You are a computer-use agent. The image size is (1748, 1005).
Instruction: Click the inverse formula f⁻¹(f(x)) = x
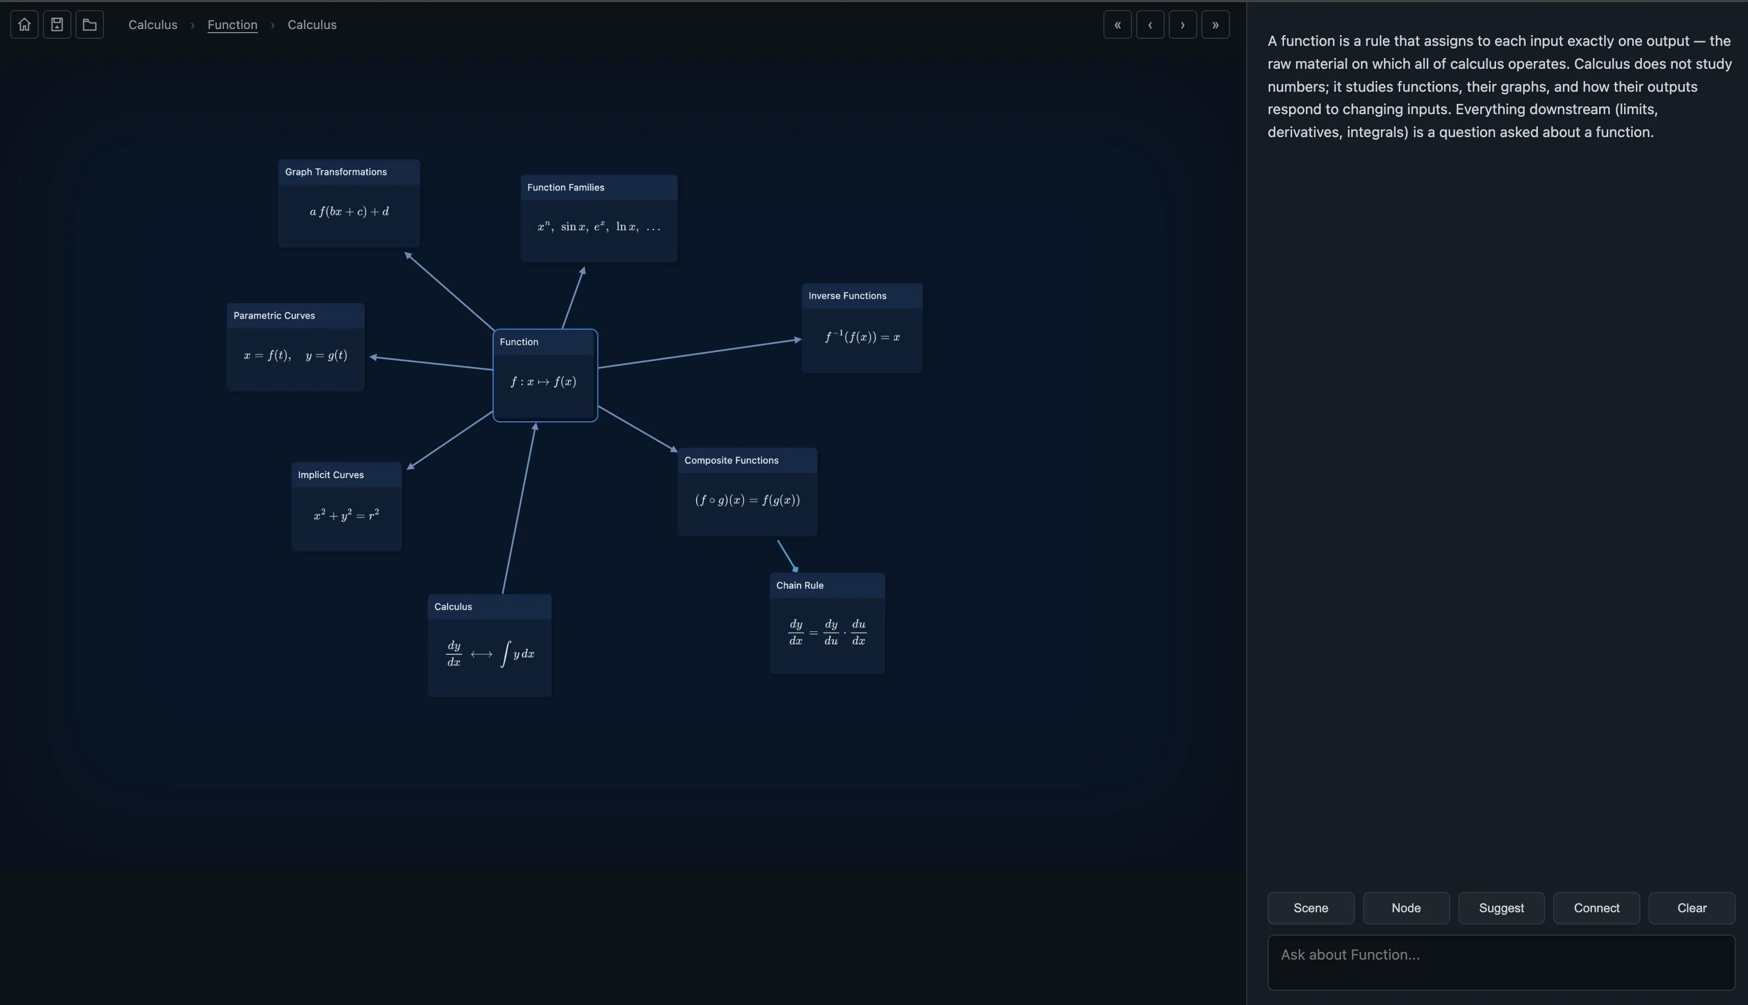point(863,336)
